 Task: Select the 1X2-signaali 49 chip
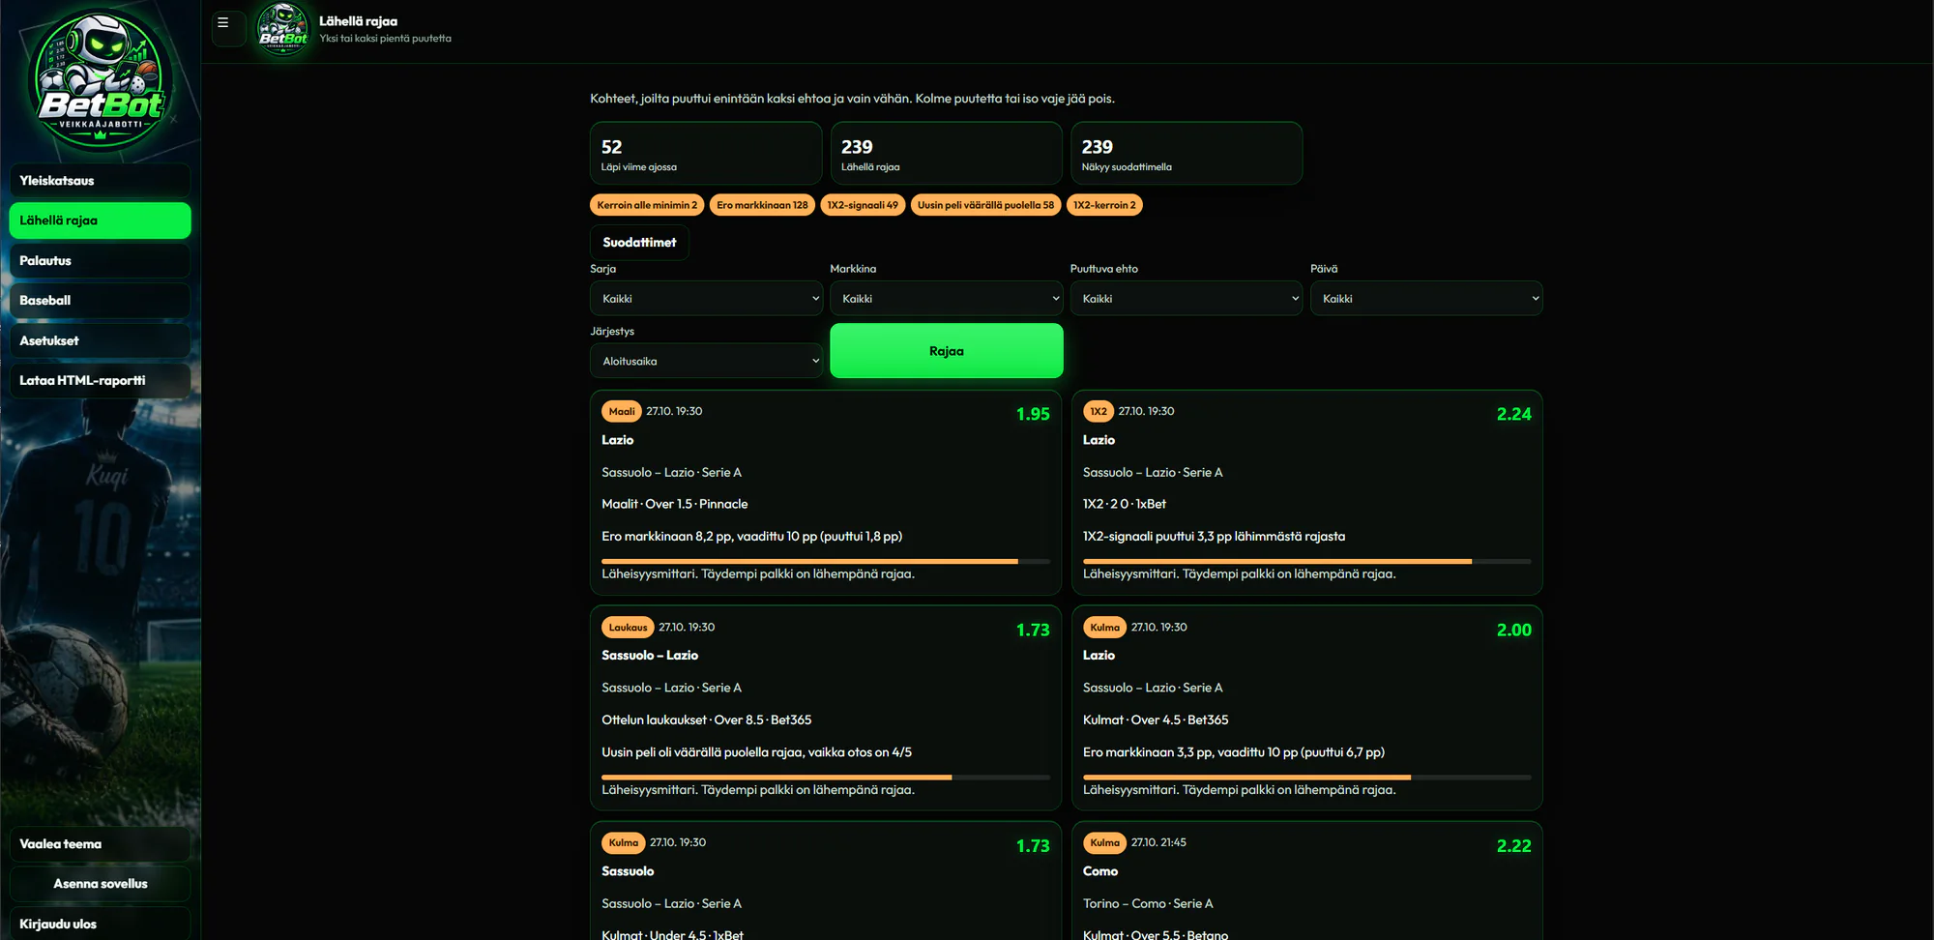863,205
